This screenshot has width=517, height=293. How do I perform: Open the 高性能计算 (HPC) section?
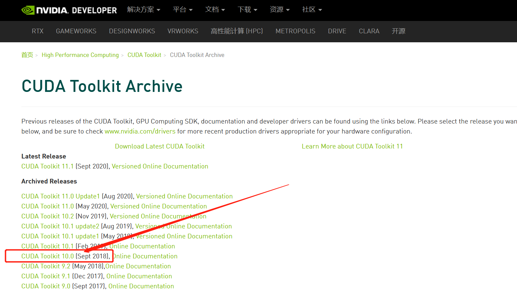pyautogui.click(x=237, y=31)
